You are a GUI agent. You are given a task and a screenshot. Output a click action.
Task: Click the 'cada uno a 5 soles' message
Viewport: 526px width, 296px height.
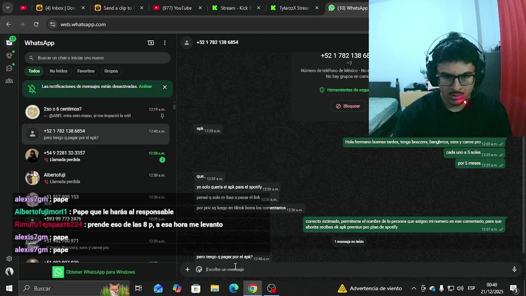[x=474, y=153]
